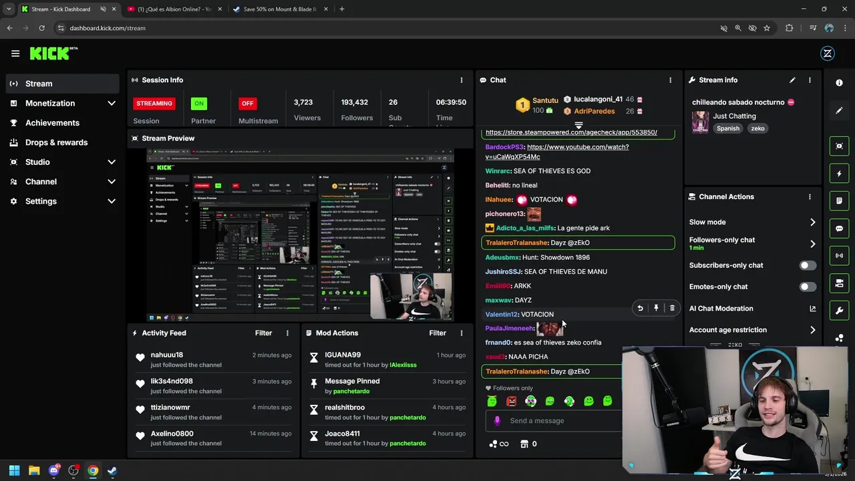
Task: Open the hamburger menu beside Kick logo
Action: pyautogui.click(x=15, y=53)
